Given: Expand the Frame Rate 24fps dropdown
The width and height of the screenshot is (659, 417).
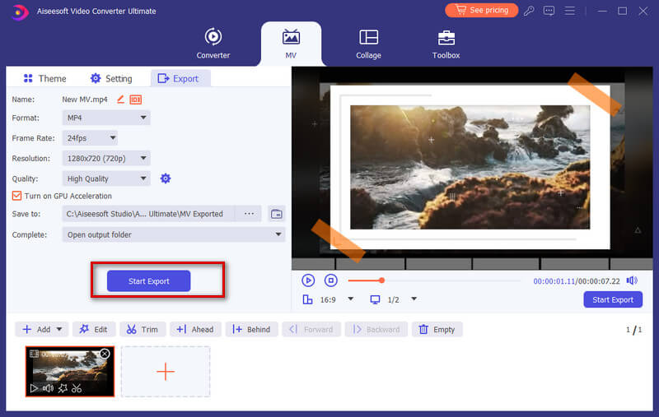Looking at the screenshot, I should 90,138.
